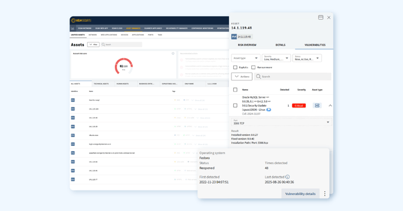Click the panel layout icon in the asset panel
This screenshot has height=211, width=403.
(x=320, y=18)
